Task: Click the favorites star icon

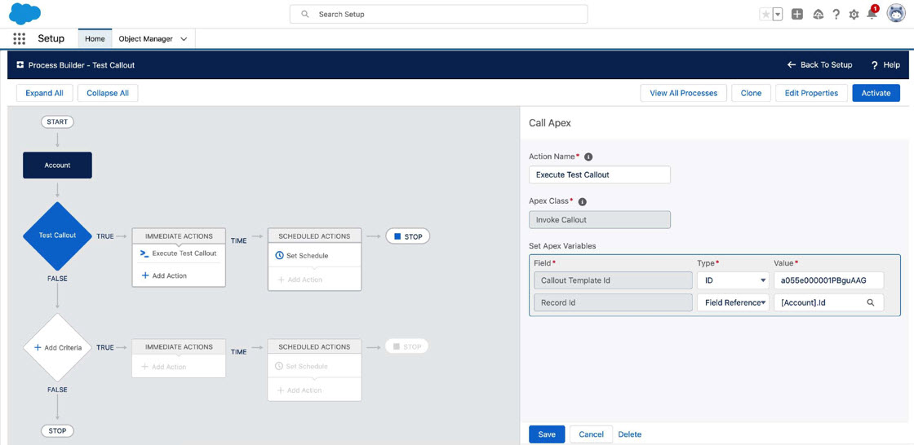Action: click(x=765, y=15)
